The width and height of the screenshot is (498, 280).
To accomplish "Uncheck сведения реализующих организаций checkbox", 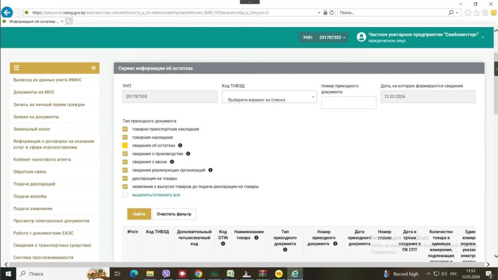I will (125, 170).
